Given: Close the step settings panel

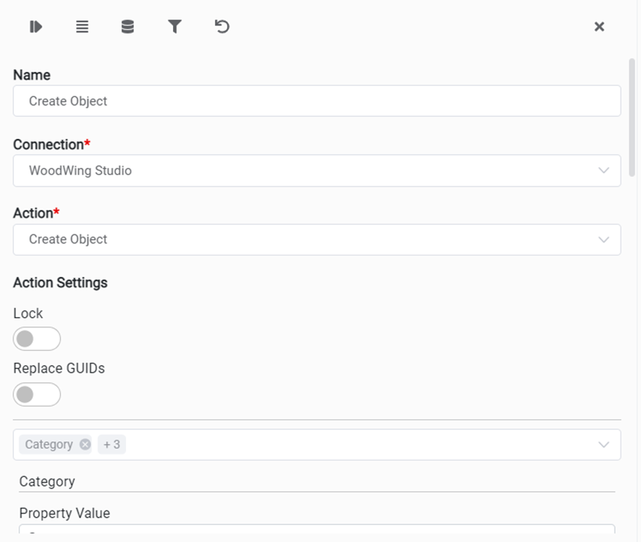Looking at the screenshot, I should [599, 27].
